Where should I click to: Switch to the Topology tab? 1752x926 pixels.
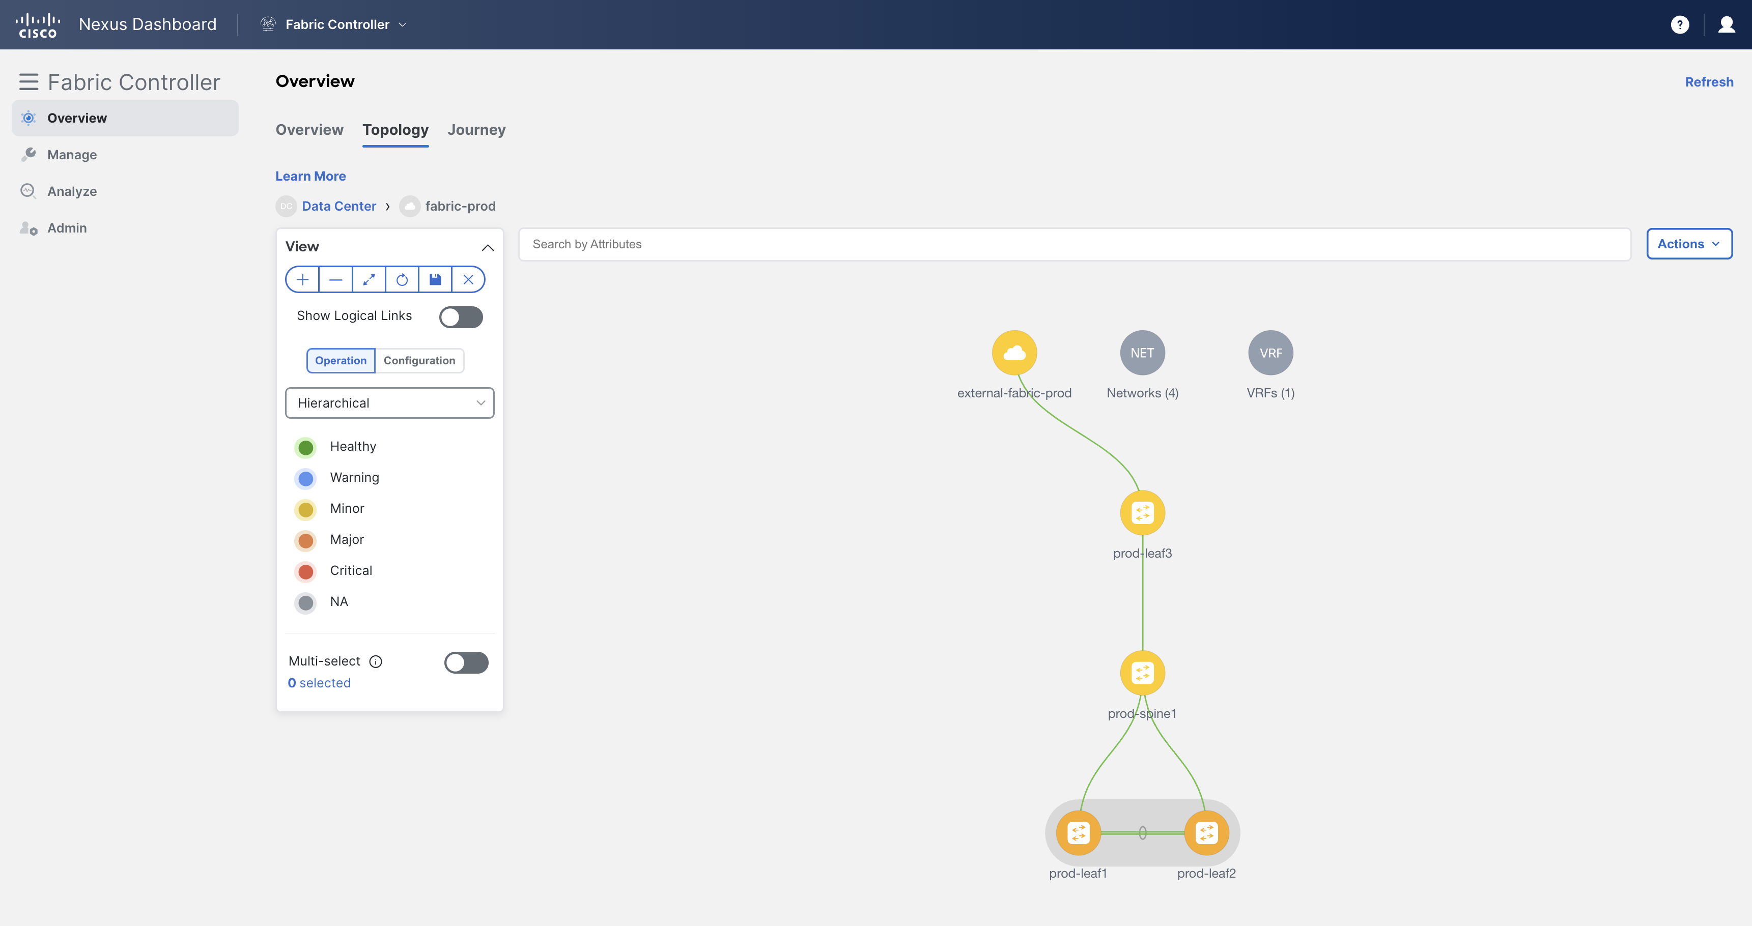point(395,130)
